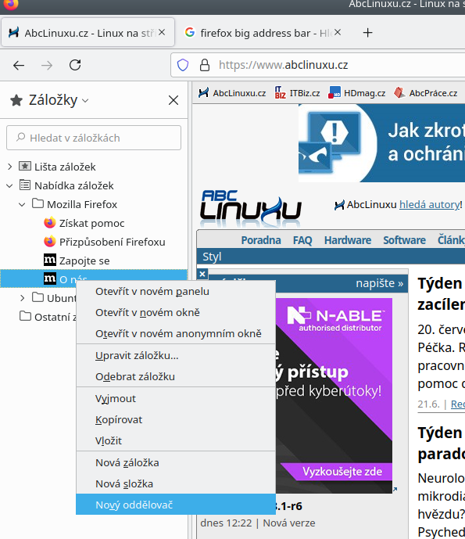Click the ITBiz.cz icon in the site bar
This screenshot has height=539, width=465.
point(281,93)
